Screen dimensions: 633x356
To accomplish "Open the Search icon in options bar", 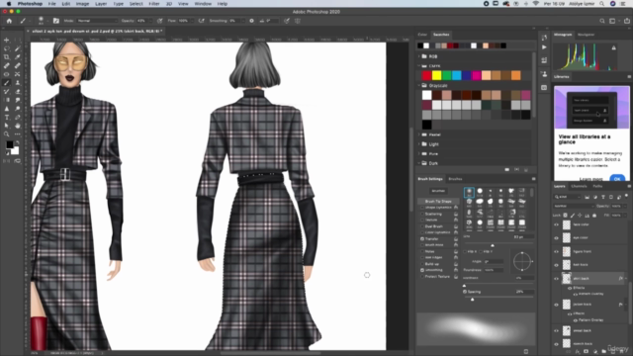I will 602,21.
